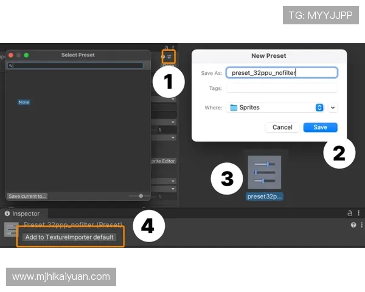Expand the save dialog with chevron
This screenshot has width=365, height=292.
333,108
